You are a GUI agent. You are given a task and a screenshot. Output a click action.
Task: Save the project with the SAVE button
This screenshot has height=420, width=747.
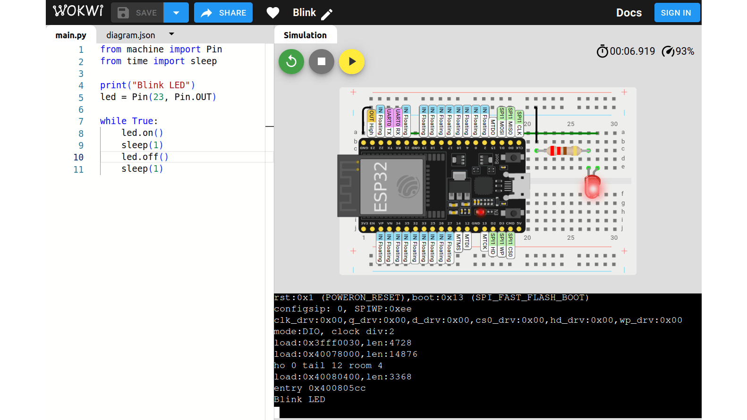tap(137, 13)
